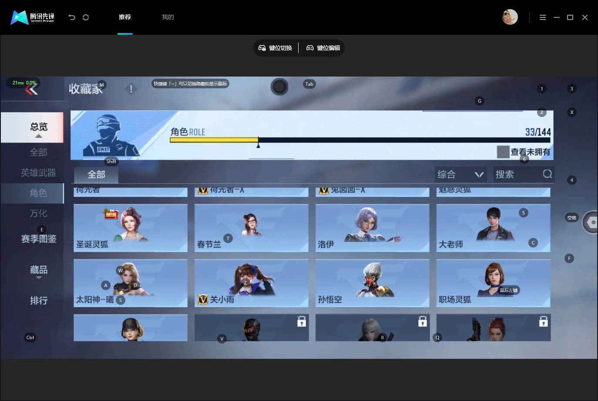Click the Ctrl key mapping marker

click(30, 338)
